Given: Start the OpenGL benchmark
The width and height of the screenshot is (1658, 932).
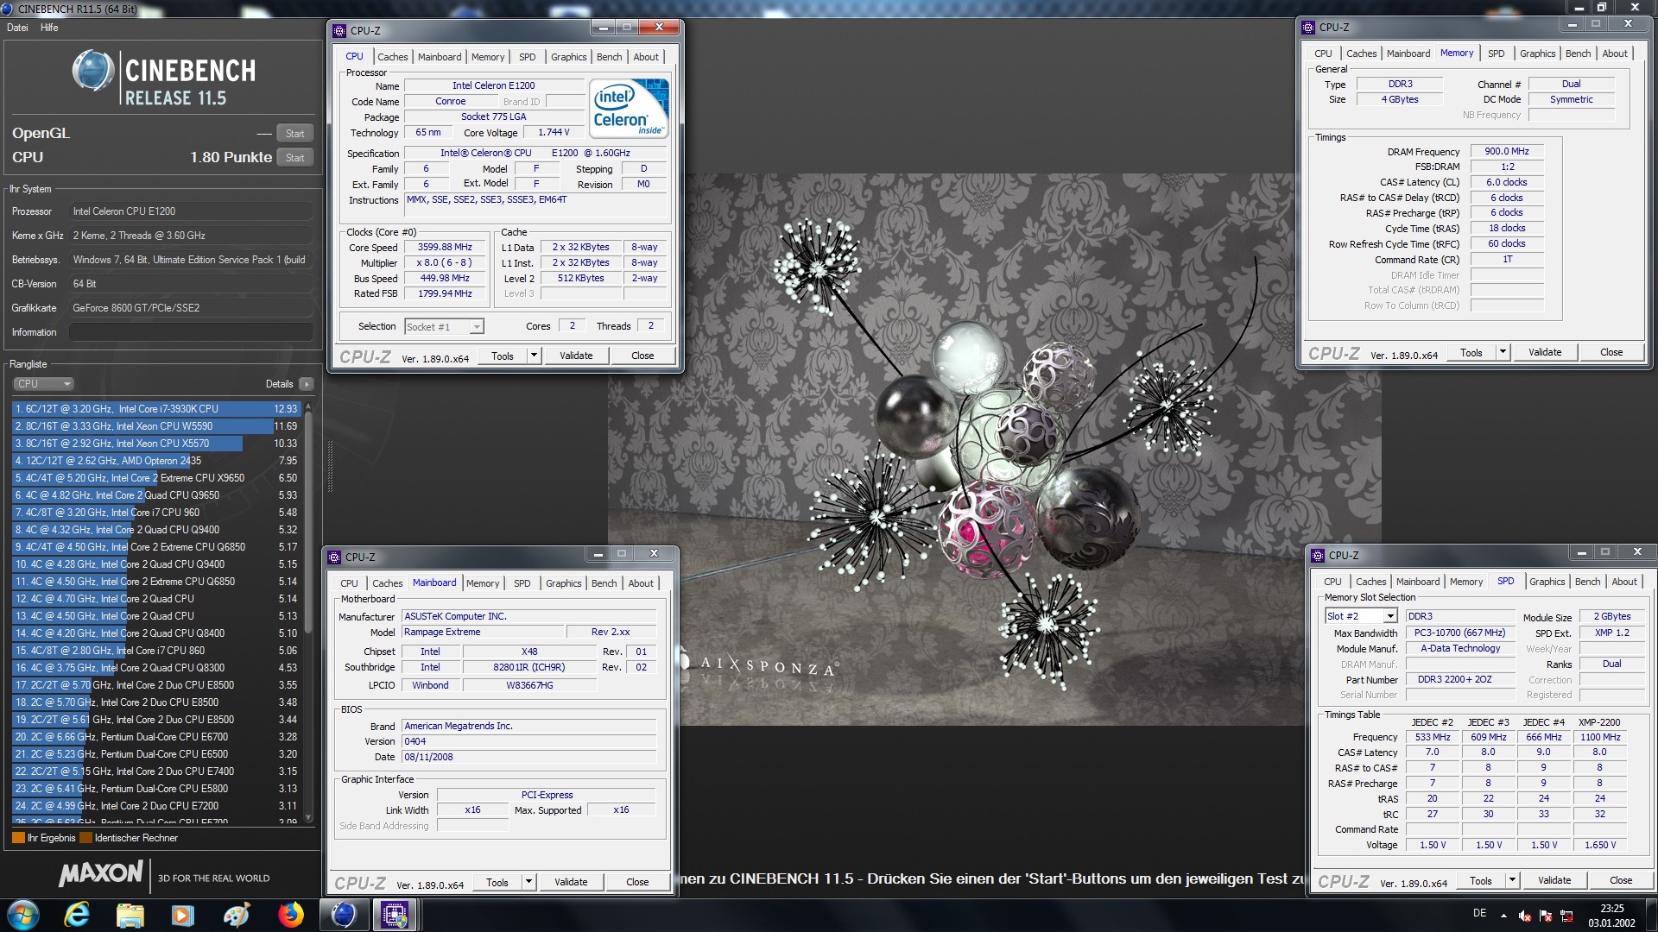Looking at the screenshot, I should 294,134.
